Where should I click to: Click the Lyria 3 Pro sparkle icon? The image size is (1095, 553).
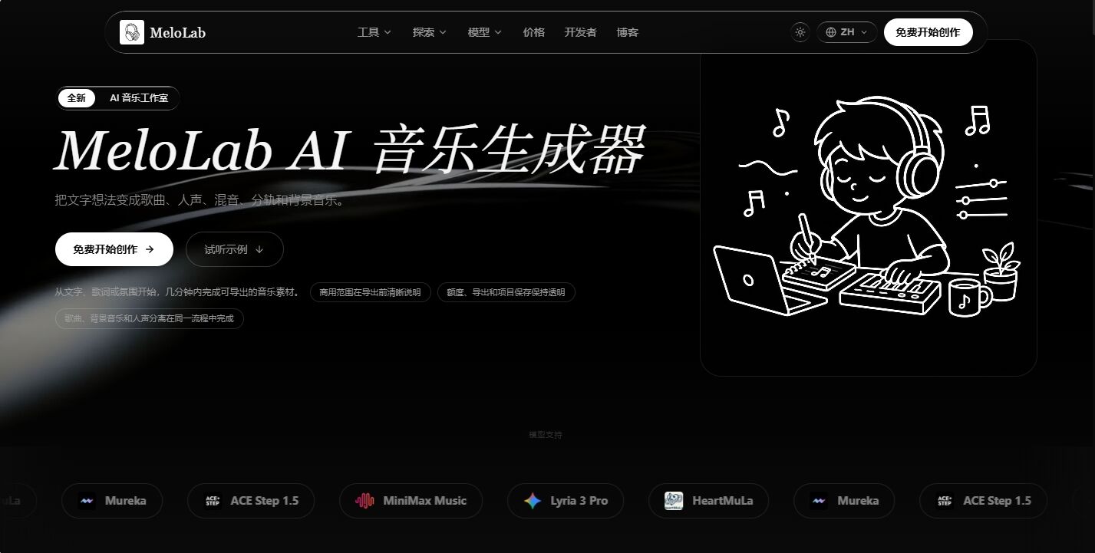click(533, 501)
